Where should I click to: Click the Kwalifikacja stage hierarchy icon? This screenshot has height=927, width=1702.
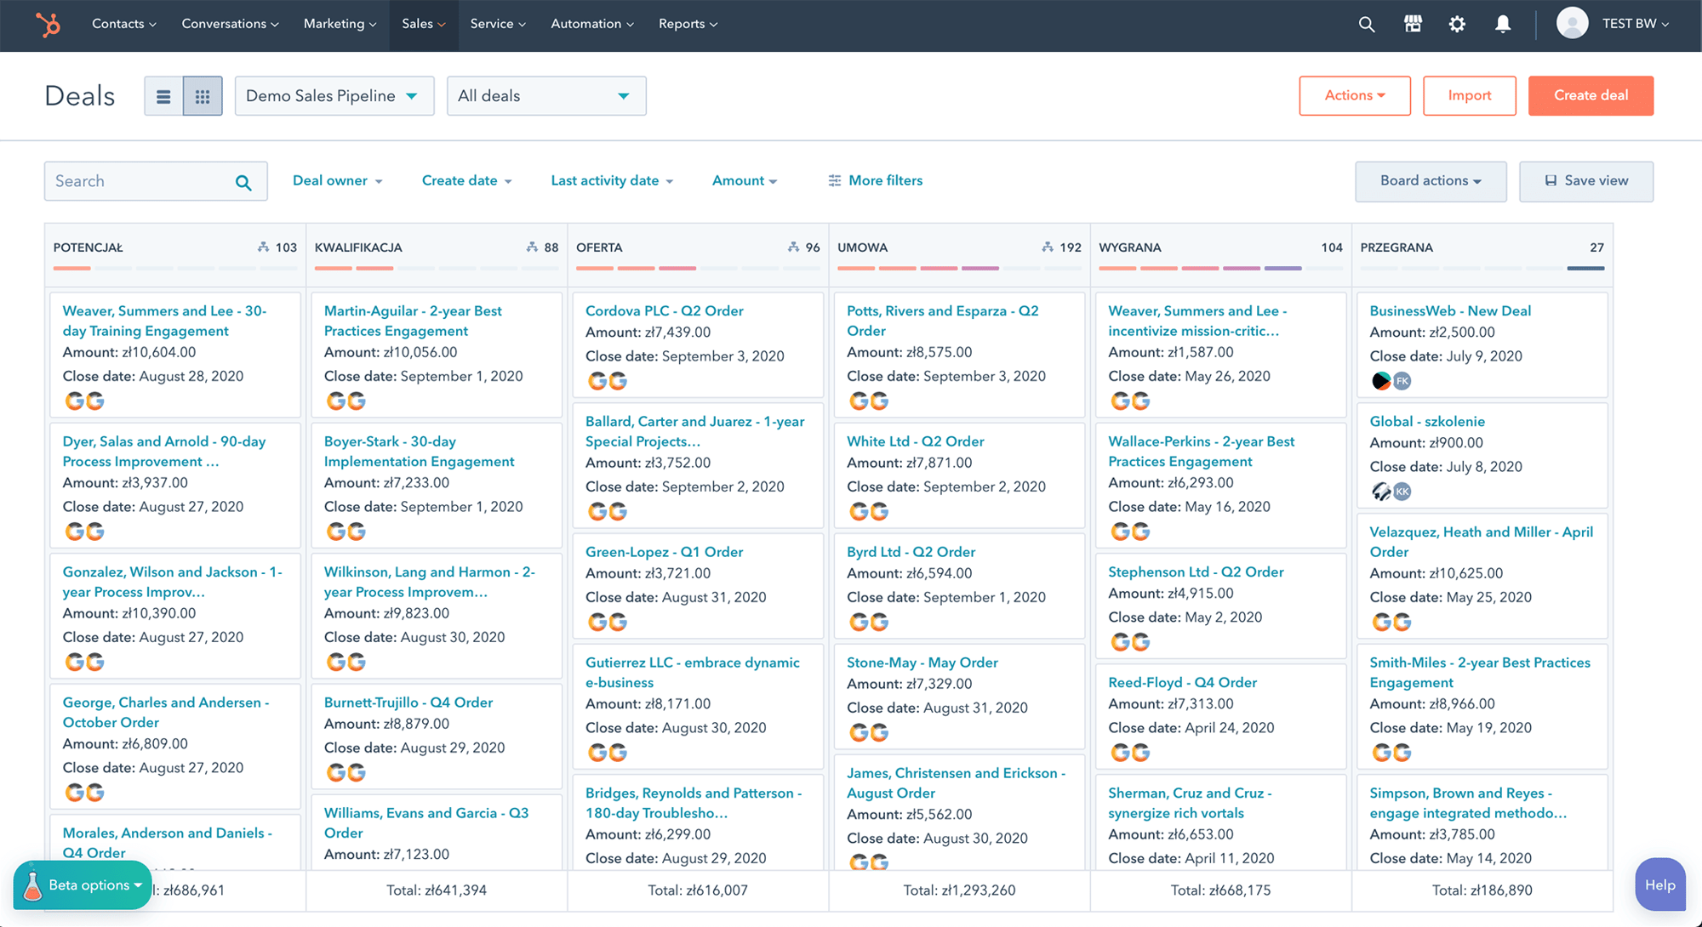pos(532,247)
